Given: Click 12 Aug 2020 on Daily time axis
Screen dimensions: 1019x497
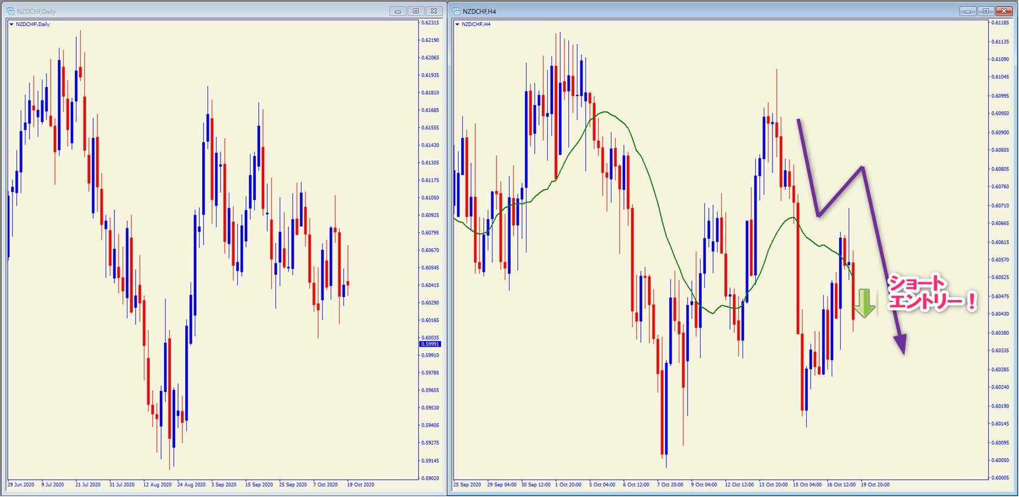Looking at the screenshot, I should (157, 485).
